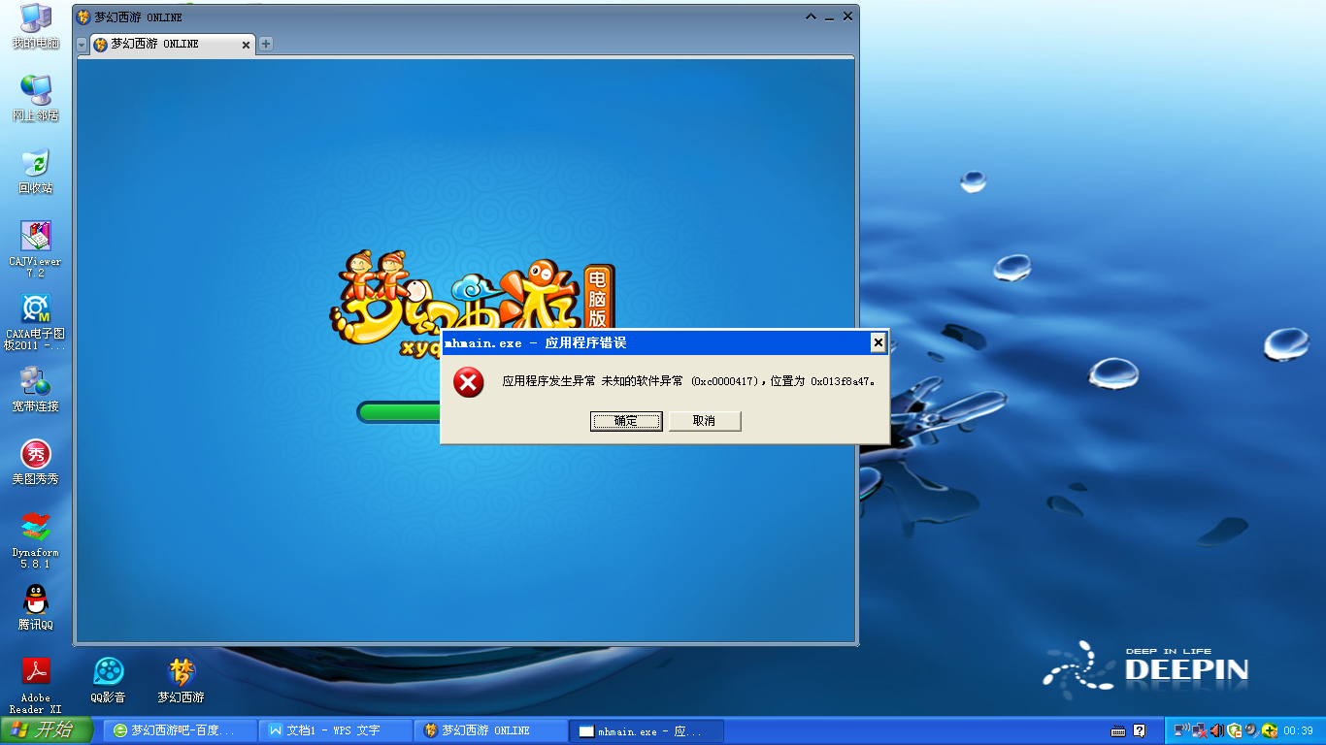Launch Dynaform 5.8.1 desktop shortcut
1326x745 pixels.
36,540
